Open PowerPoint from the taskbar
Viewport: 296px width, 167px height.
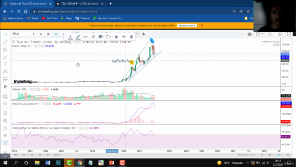(x=111, y=163)
